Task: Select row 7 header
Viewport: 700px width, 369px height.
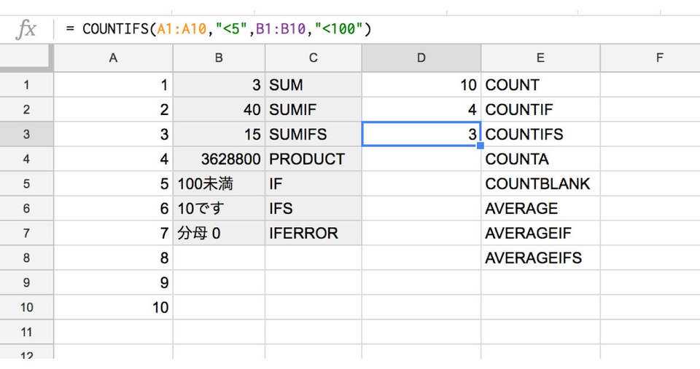Action: (x=27, y=233)
